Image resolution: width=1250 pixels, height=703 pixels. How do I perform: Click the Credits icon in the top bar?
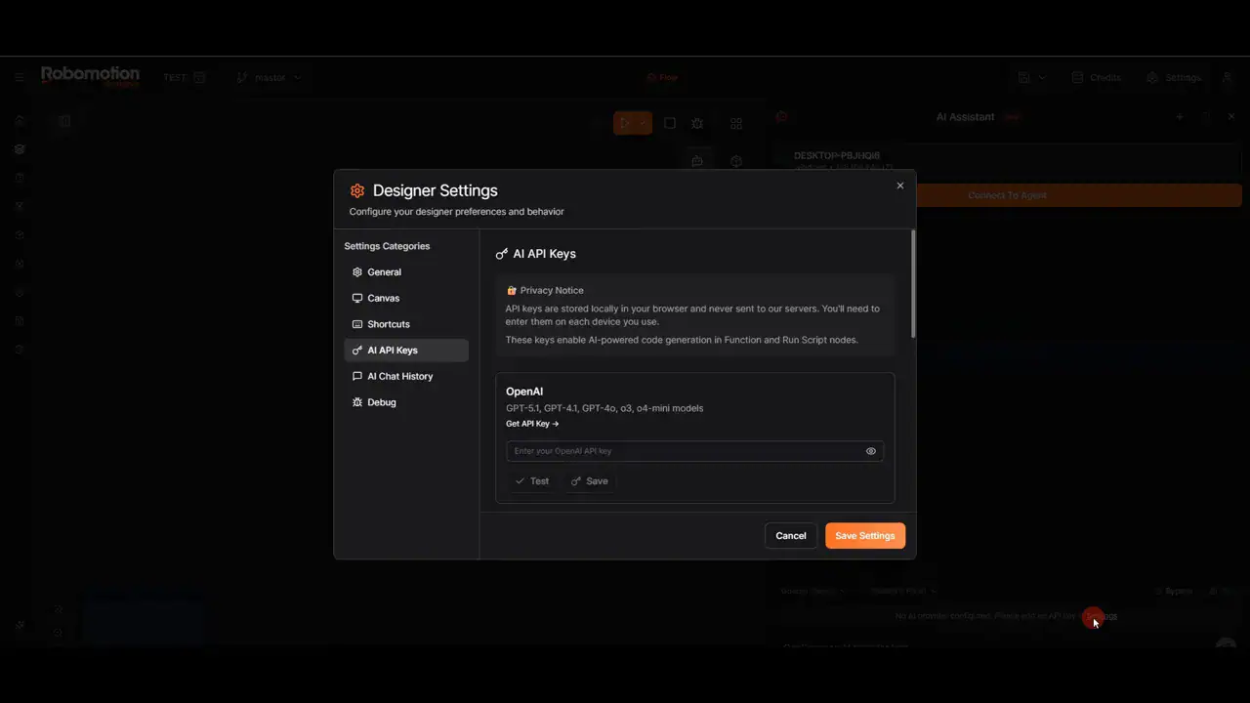1077,77
